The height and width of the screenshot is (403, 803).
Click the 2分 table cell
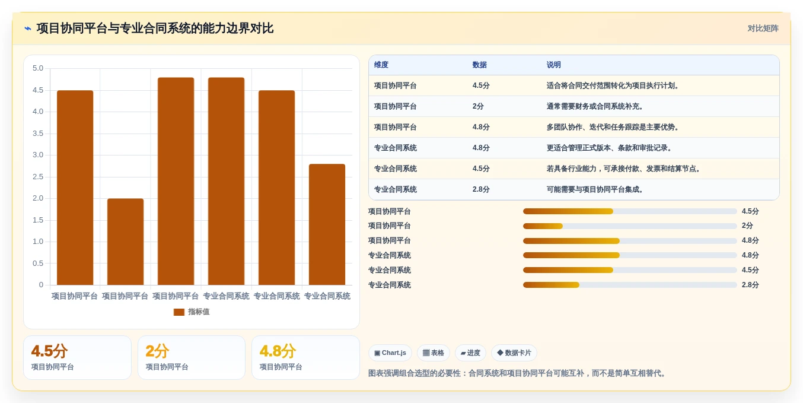(478, 107)
